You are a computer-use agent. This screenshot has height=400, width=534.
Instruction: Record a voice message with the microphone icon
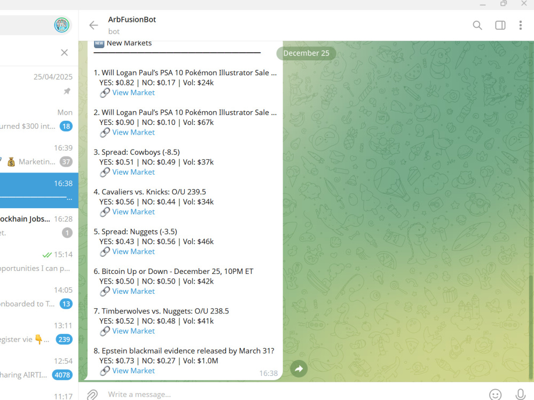point(521,394)
